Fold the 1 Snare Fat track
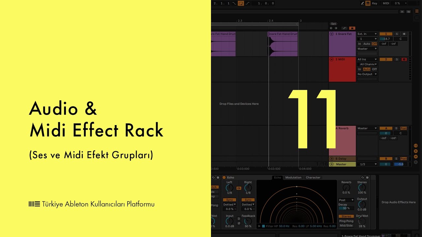 (332, 34)
